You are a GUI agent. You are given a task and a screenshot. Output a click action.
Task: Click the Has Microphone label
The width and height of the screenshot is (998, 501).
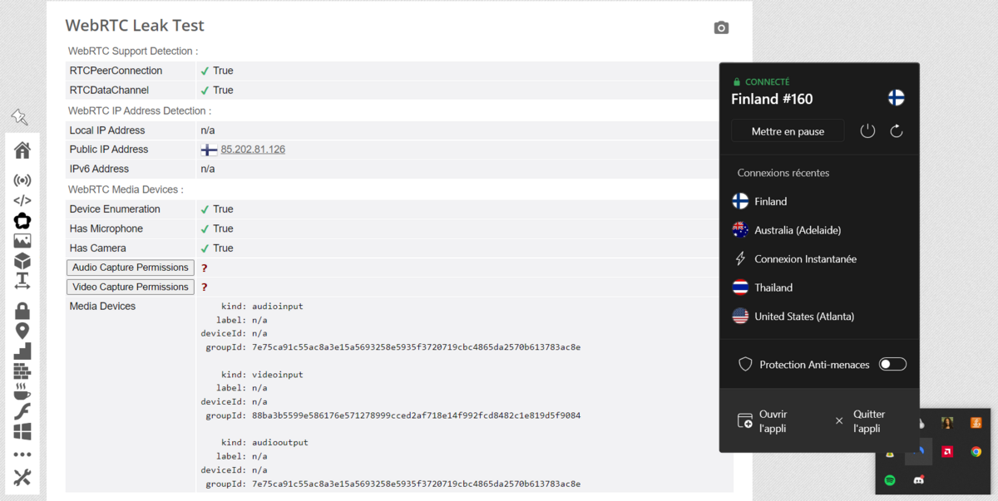pos(106,228)
